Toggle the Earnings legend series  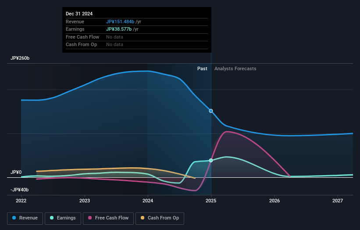click(63, 218)
